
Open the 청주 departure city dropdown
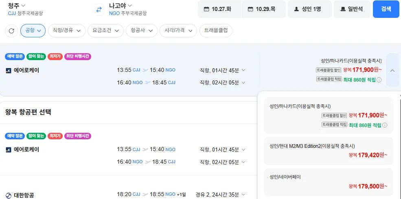coord(17,5)
